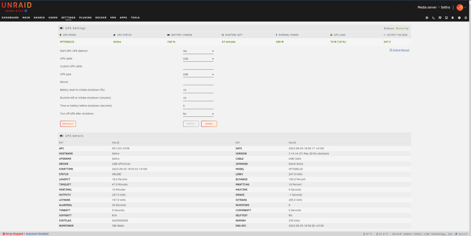This screenshot has height=236, width=471.
Task: Click the version info icon under UNRAID
Action: click(26, 11)
